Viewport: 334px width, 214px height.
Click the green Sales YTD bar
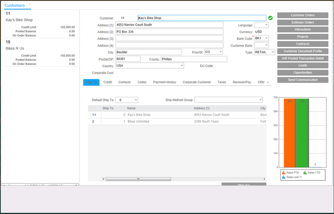pos(302,133)
